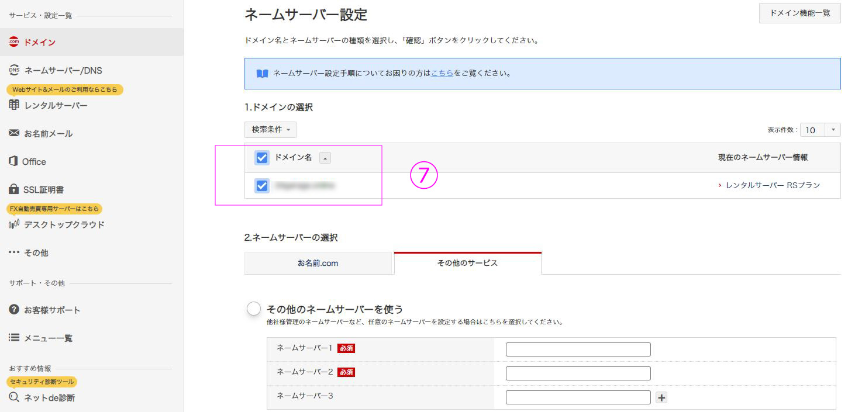Click the DNS nameserver icon in the sidebar
This screenshot has width=848, height=412.
coord(14,70)
